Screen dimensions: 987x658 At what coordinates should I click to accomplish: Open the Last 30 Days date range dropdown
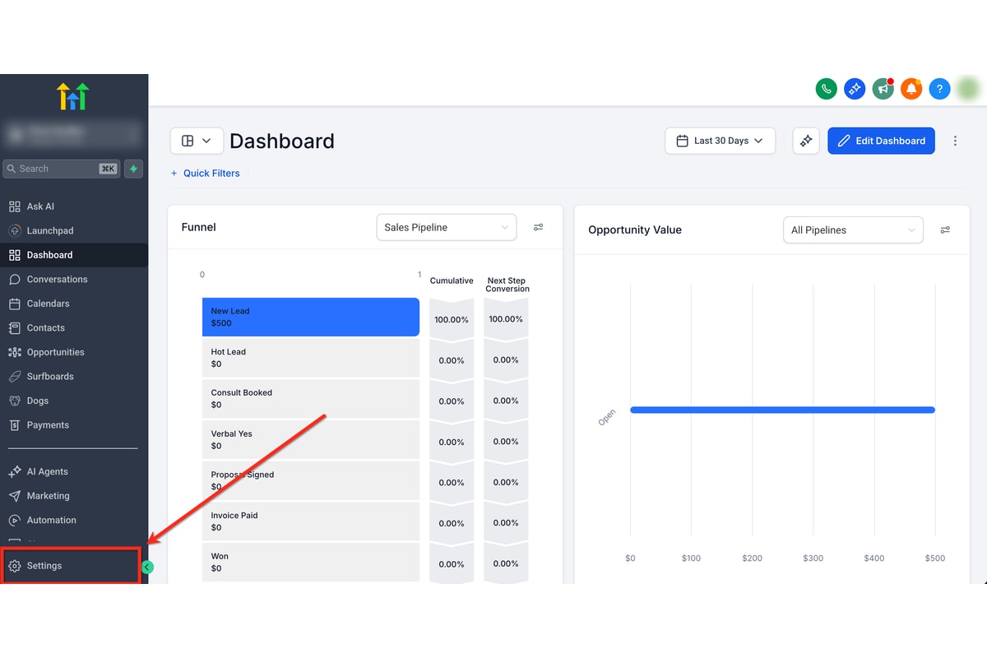tap(720, 141)
